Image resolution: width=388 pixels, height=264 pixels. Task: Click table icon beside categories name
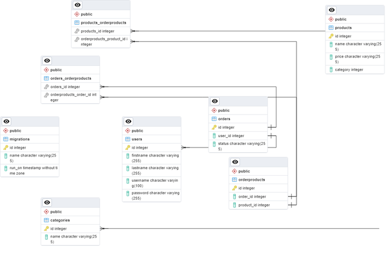(x=46, y=220)
